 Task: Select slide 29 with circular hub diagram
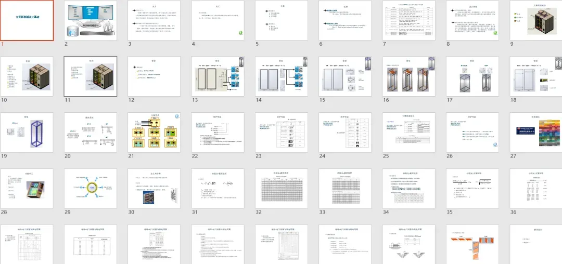coord(91,189)
